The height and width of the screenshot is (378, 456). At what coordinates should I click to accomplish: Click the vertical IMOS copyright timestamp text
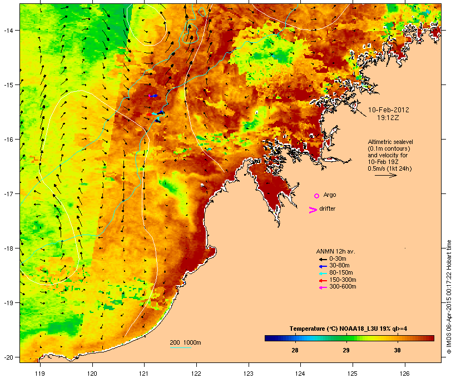[x=449, y=297]
